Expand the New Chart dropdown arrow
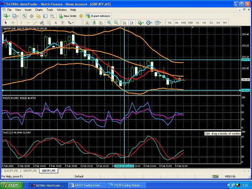Viewport: 252px width, 189px height. point(9,16)
